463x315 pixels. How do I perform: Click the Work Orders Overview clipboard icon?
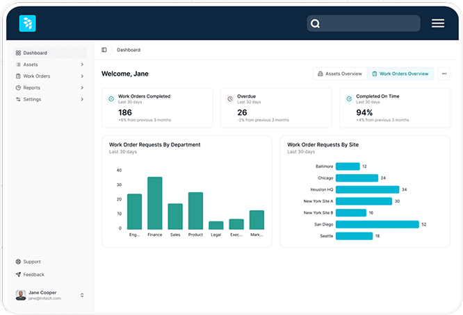[x=375, y=74]
